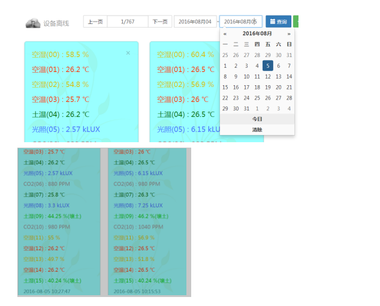
Task: Select the highlighted day 5 in calendar
Action: click(x=268, y=66)
